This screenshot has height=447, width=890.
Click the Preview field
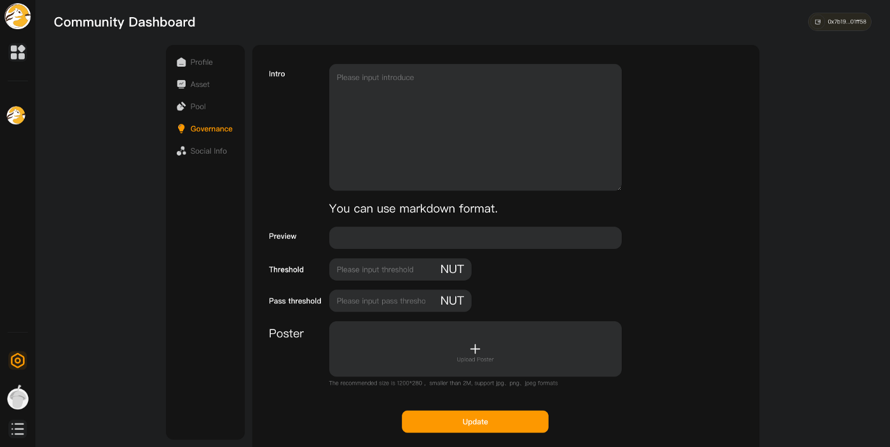(x=476, y=238)
